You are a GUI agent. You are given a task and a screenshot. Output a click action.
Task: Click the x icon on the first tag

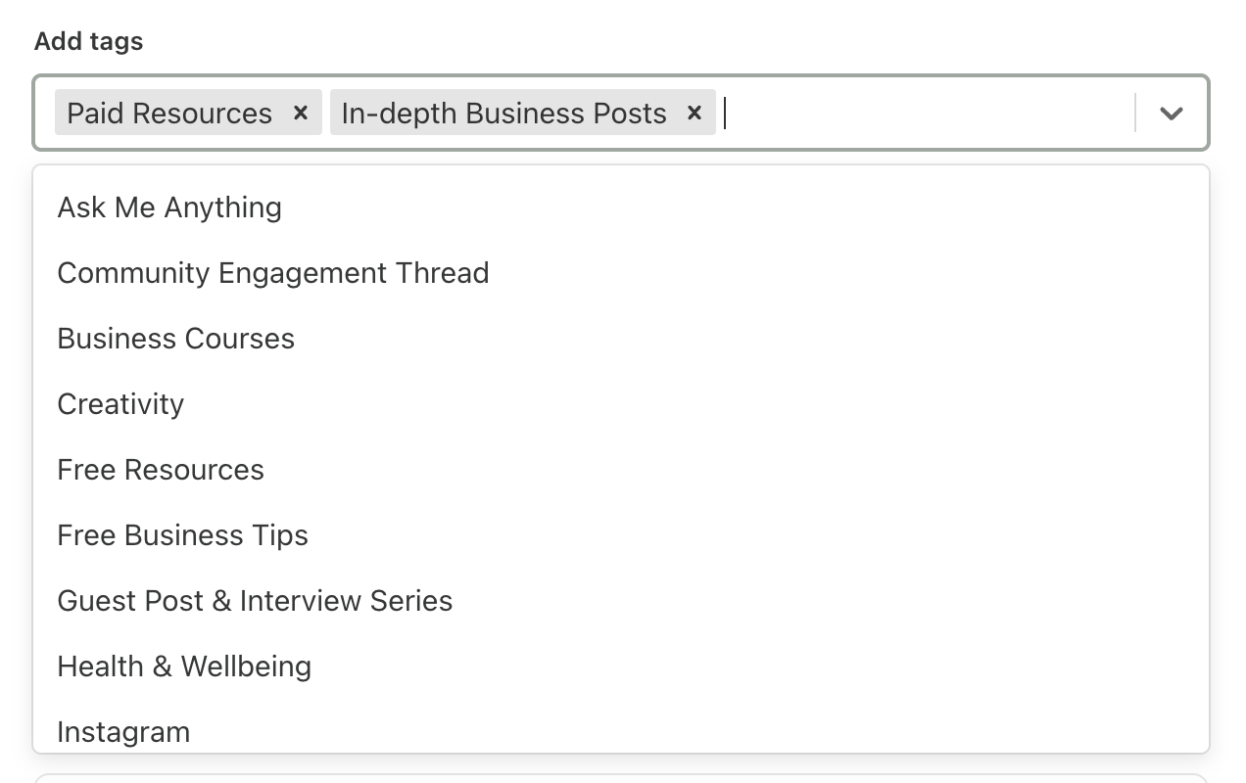coord(300,113)
